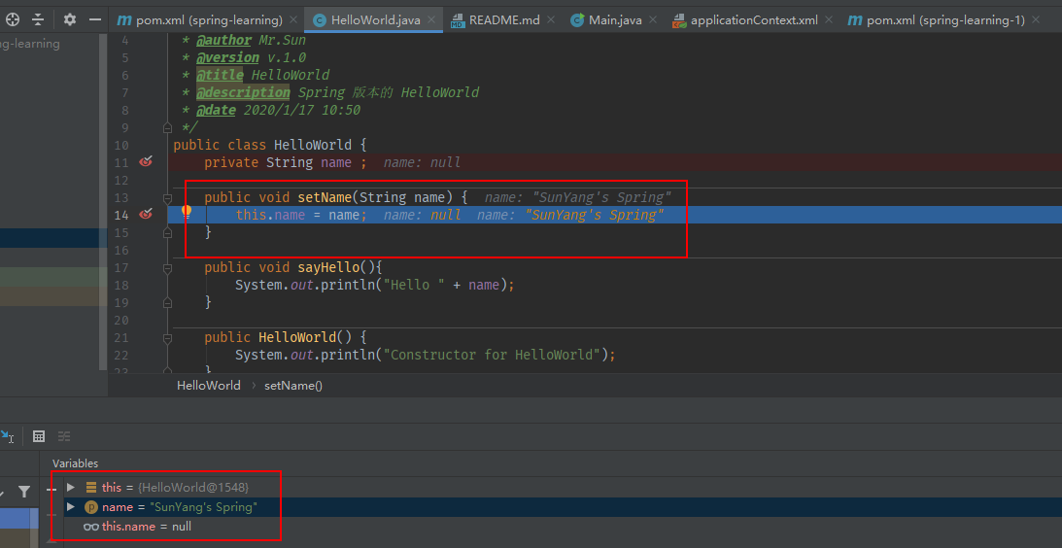Viewport: 1062px width, 548px height.
Task: Toggle the breakpoint on line 11
Action: tap(146, 162)
